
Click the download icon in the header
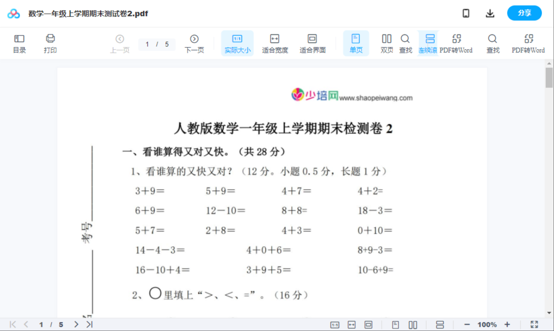pyautogui.click(x=490, y=13)
